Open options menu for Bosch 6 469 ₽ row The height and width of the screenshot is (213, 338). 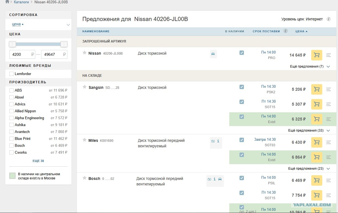point(328,180)
